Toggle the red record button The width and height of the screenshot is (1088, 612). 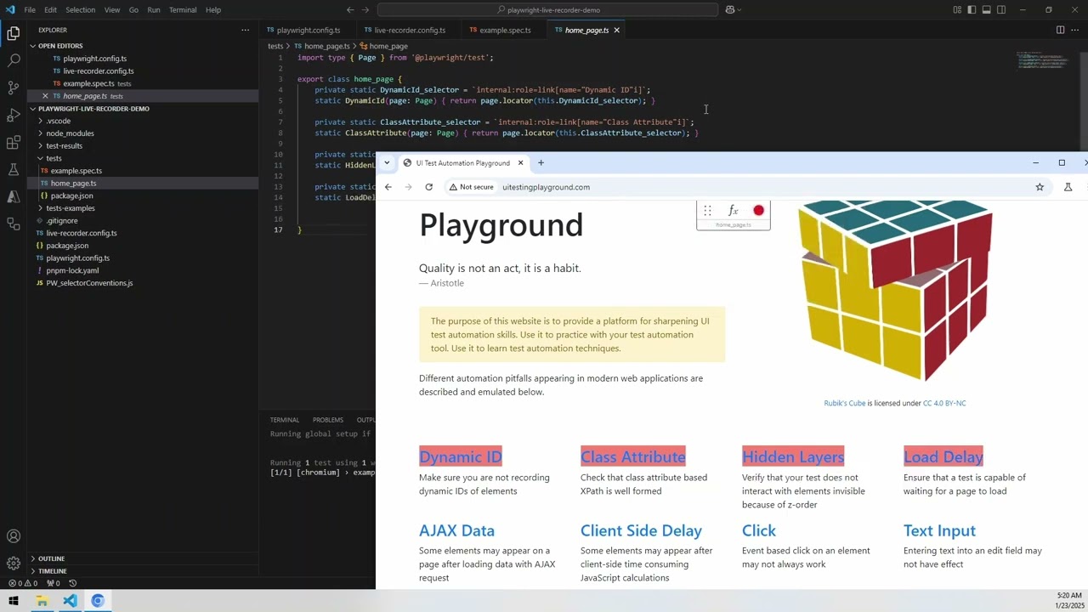pyautogui.click(x=758, y=211)
